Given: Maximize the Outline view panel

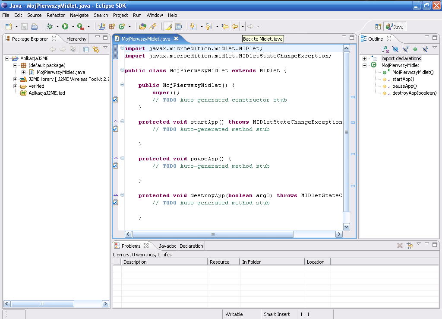Looking at the screenshot, I should [435, 38].
